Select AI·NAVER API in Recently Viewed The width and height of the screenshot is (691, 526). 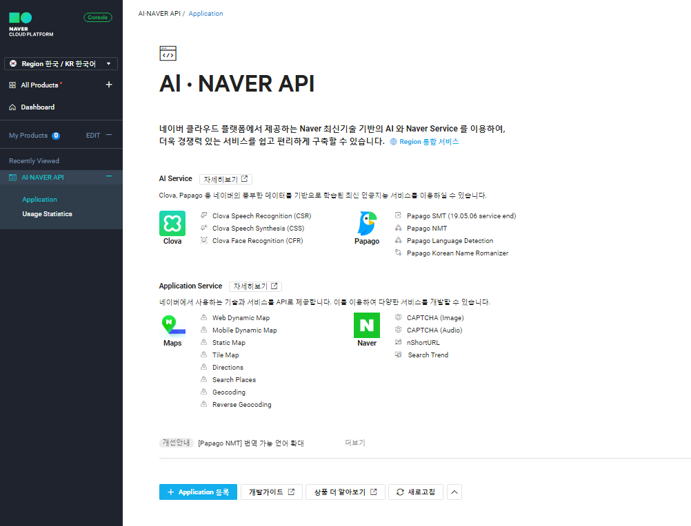point(43,177)
